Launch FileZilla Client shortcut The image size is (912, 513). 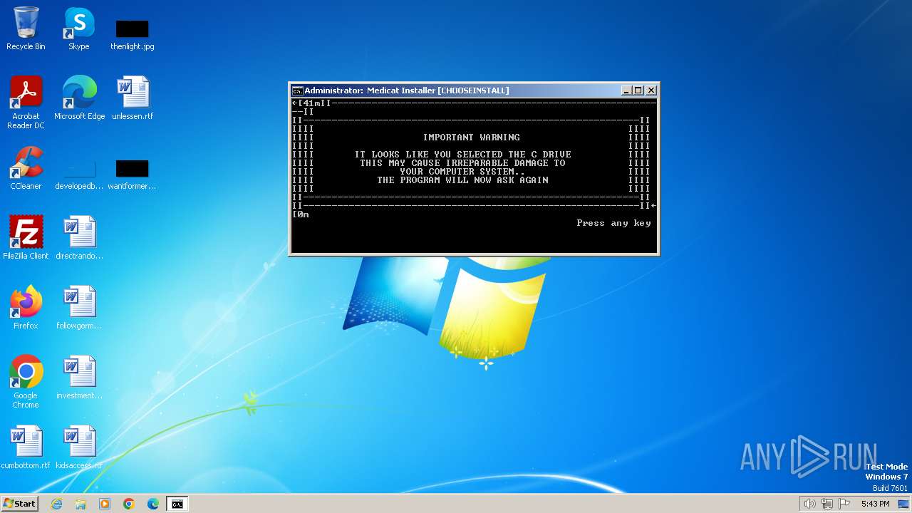[x=26, y=238]
